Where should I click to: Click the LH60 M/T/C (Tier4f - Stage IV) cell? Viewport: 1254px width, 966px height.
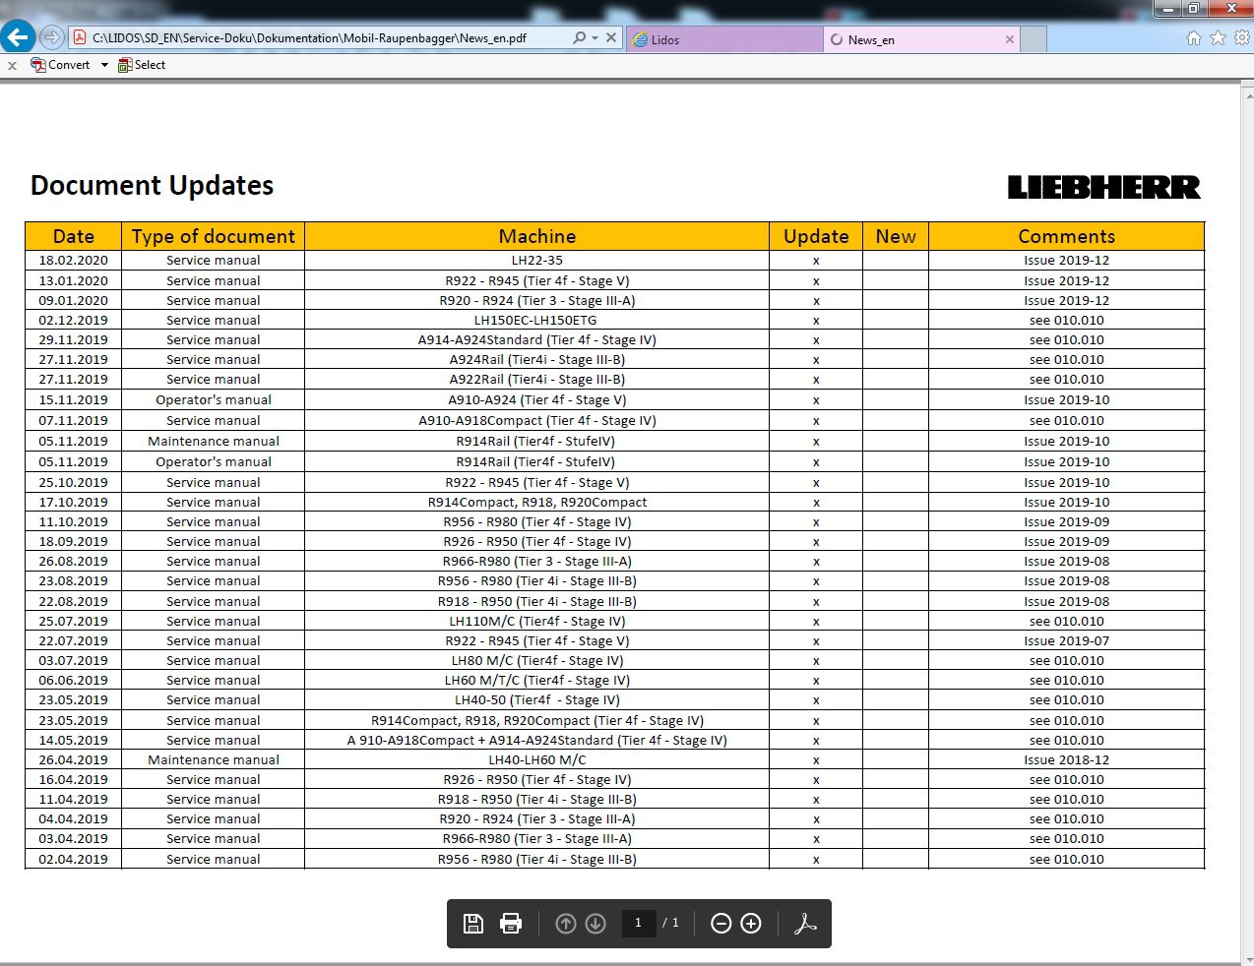coord(537,680)
